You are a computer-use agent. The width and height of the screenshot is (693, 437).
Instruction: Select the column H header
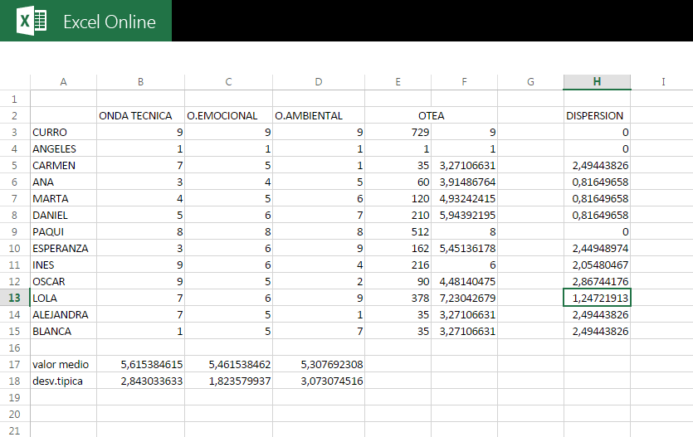[x=596, y=81]
